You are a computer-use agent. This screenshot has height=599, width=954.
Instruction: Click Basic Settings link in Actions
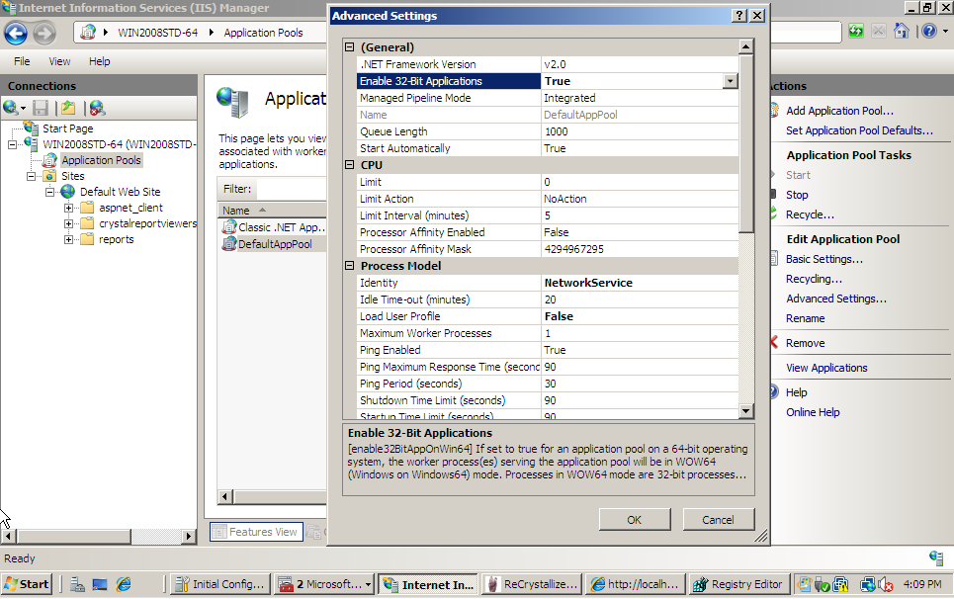click(x=824, y=259)
